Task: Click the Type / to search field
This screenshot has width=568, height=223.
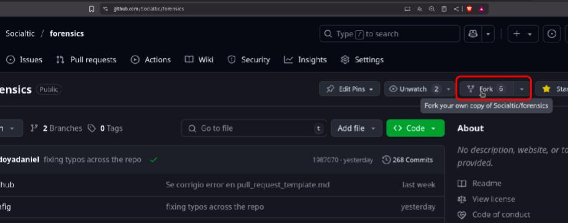Action: coord(390,34)
